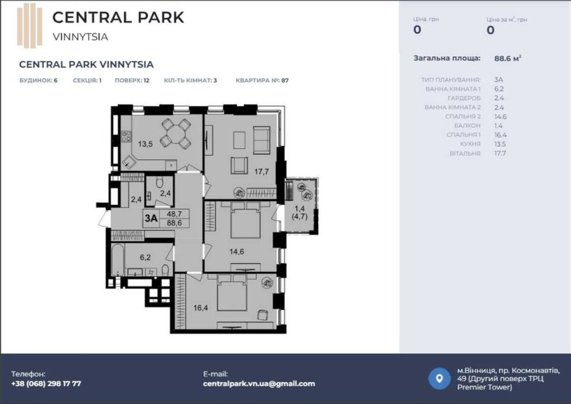Click the stove icon in the kitchen
This screenshot has width=571, height=404.
(x=126, y=136)
